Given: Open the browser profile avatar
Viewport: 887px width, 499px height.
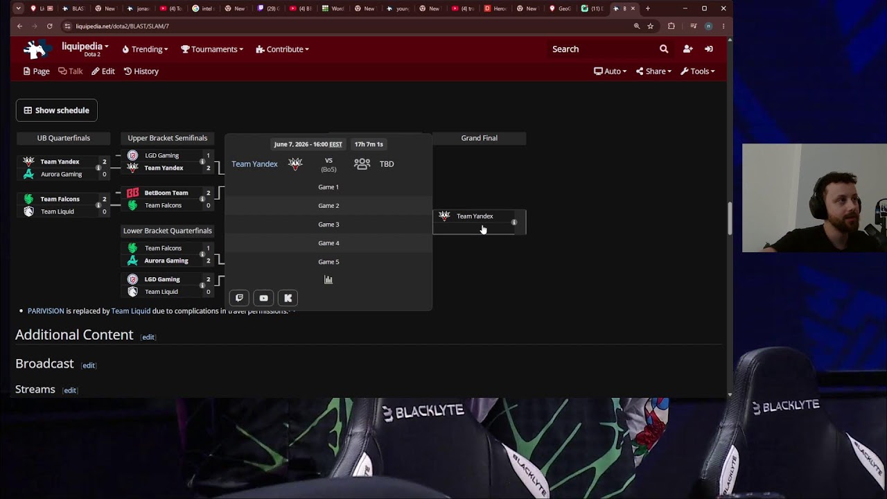Looking at the screenshot, I should tap(708, 26).
